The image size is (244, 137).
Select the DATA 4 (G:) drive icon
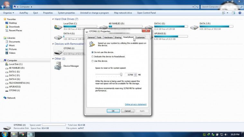tap(58, 37)
